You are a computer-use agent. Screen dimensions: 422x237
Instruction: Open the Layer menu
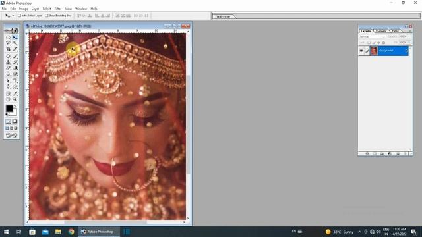[x=35, y=9]
